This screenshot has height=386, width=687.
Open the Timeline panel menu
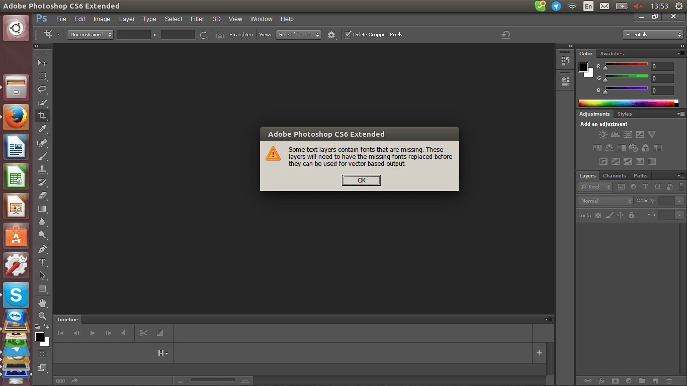tap(549, 320)
